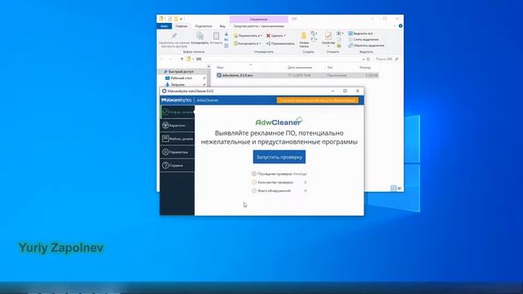Image resolution: width=523 pixels, height=294 pixels.
Task: Click the new folder icon in Explorer quick access toolbar
Action: 176,19
